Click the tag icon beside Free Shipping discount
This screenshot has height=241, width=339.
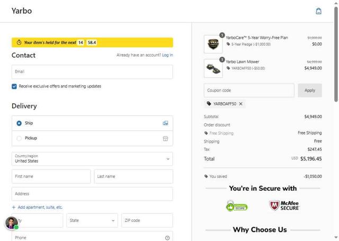coord(206,133)
